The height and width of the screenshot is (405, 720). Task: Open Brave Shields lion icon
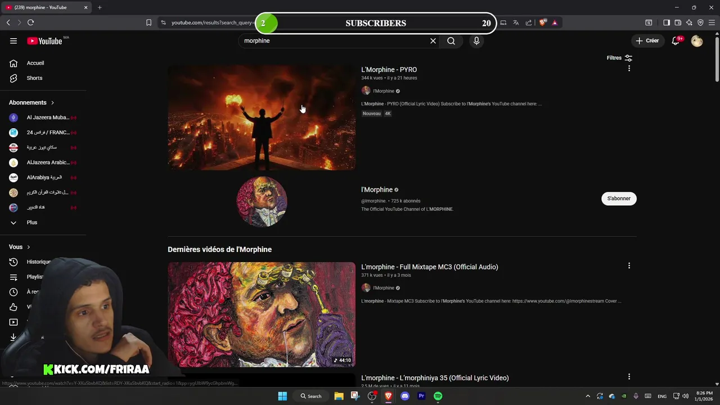pos(542,22)
